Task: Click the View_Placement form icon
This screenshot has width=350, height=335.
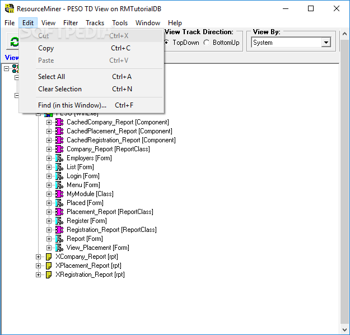Action: click(x=59, y=248)
